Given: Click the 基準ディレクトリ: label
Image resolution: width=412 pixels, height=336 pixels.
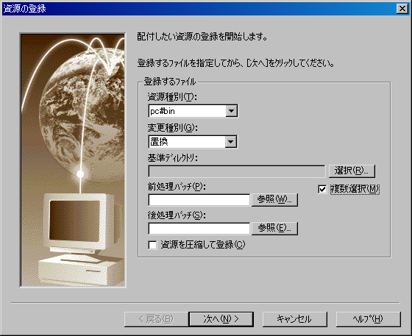Looking at the screenshot, I should (172, 158).
